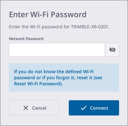Click the line "If you do not know the defined Wi-Fi"
This screenshot has width=128, height=126.
point(54,72)
